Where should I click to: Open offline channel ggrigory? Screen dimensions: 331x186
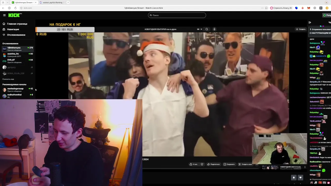[x=18, y=67]
